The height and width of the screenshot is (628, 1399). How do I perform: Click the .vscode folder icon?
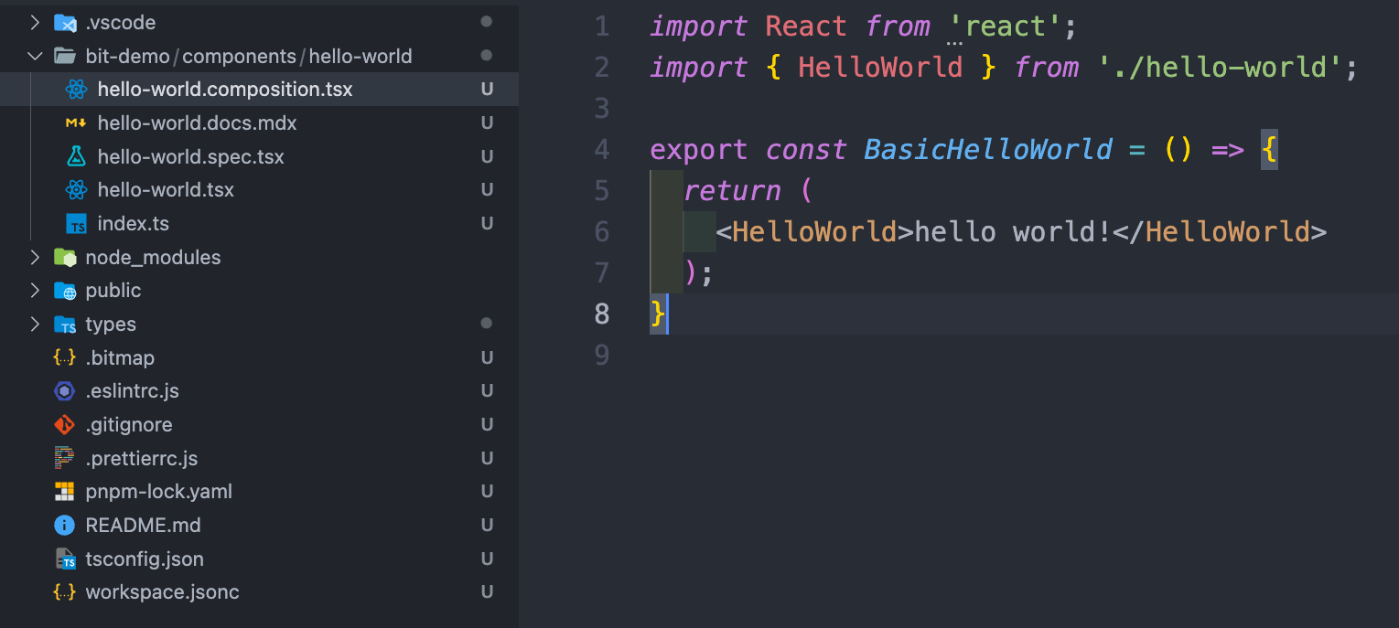point(65,23)
